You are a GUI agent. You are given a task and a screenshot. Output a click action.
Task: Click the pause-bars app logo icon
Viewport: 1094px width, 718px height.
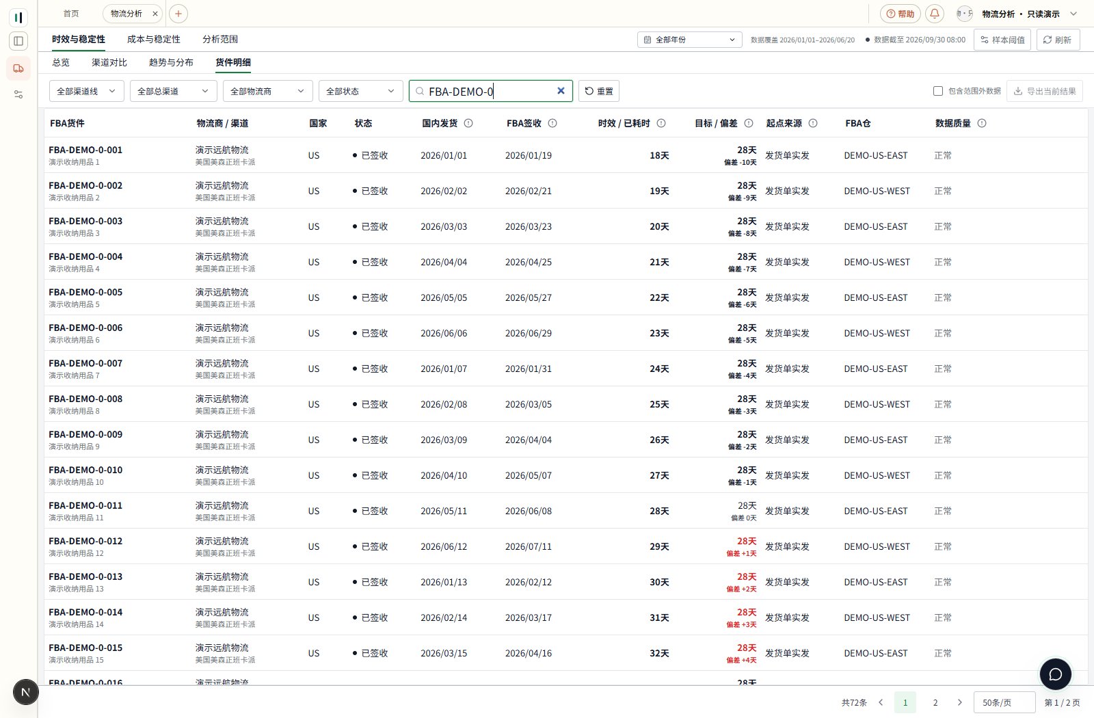(18, 17)
